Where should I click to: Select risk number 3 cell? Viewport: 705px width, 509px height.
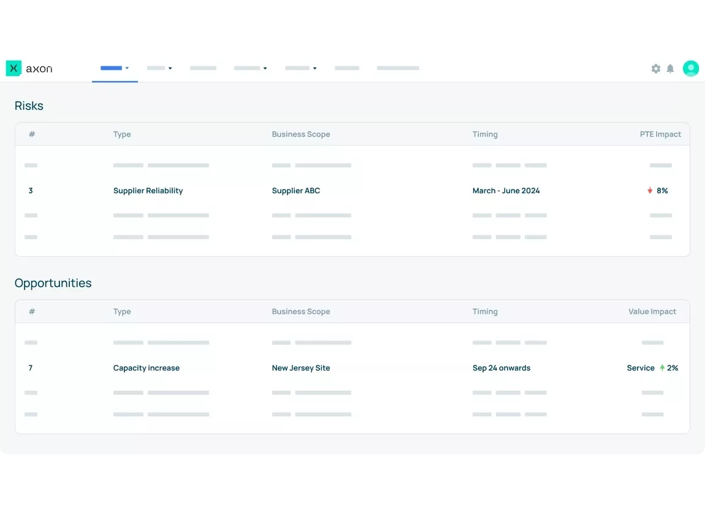(x=31, y=191)
